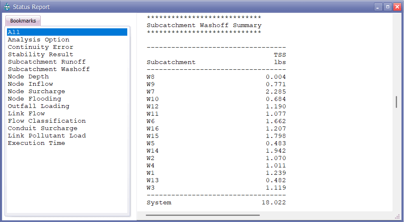Click the horizontal scrollbar of report
This screenshot has width=404, height=222.
tap(202, 215)
